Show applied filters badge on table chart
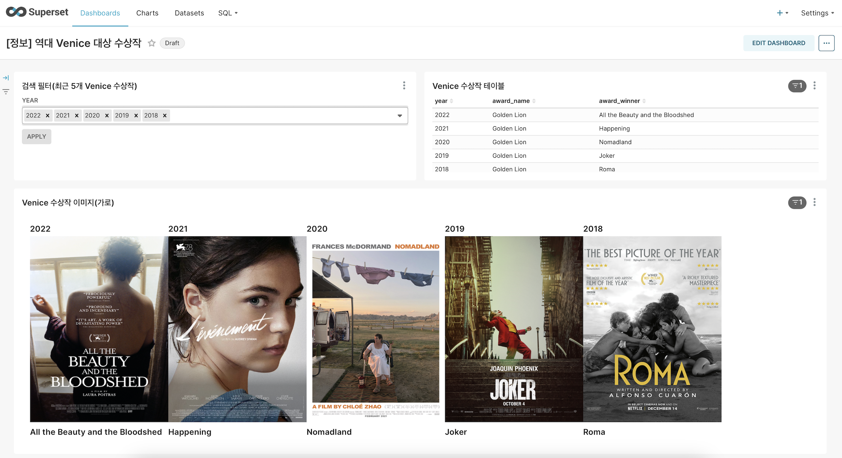Screen dimensions: 842x458 coord(797,86)
